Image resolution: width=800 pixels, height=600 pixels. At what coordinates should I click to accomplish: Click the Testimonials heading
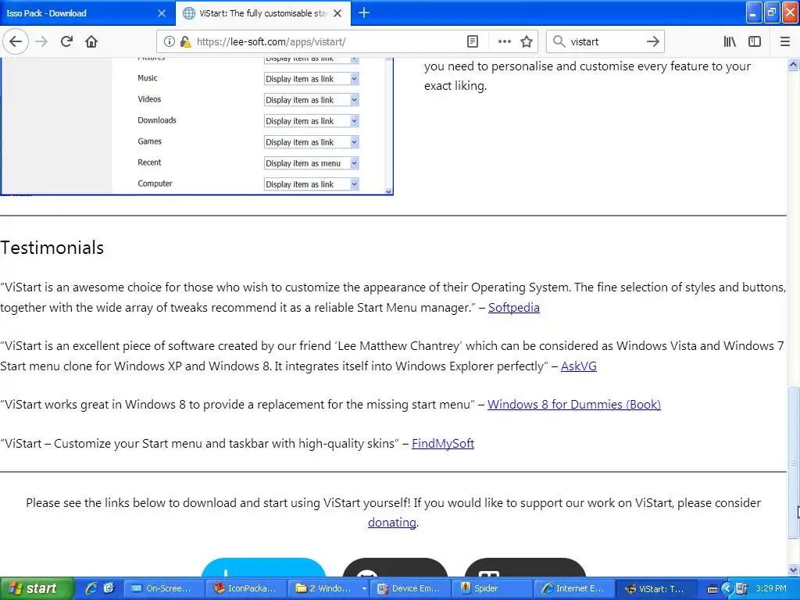[52, 248]
